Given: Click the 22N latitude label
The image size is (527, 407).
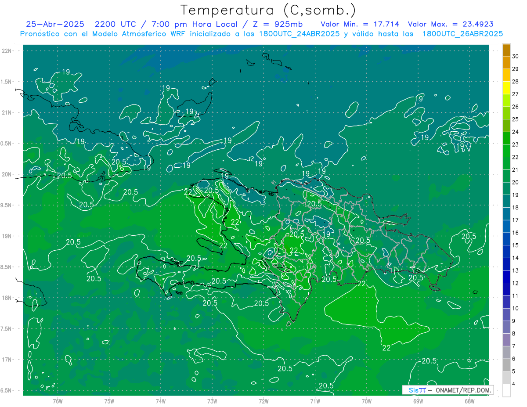Looking at the screenshot, I should click(x=6, y=50).
